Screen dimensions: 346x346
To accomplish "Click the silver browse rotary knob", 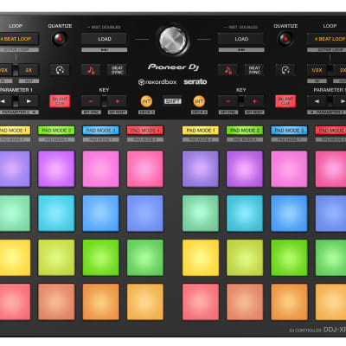I will point(173,40).
